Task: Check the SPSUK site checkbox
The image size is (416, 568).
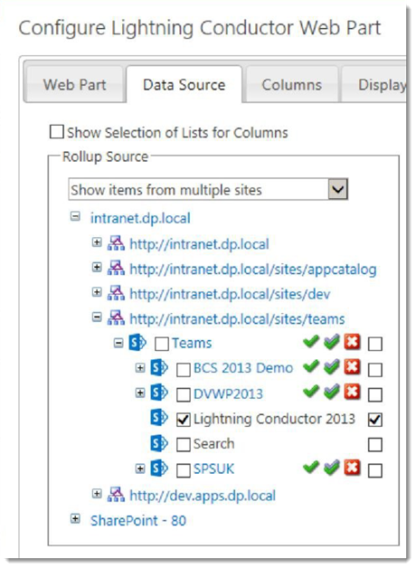Action: click(x=184, y=470)
